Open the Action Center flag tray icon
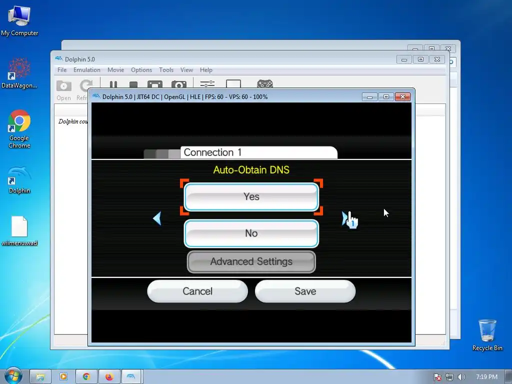The image size is (512, 384). point(437,377)
